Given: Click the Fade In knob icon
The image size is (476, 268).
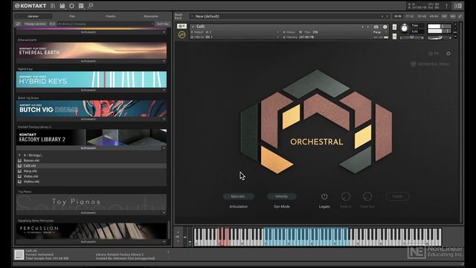Looking at the screenshot, I should pyautogui.click(x=345, y=197).
